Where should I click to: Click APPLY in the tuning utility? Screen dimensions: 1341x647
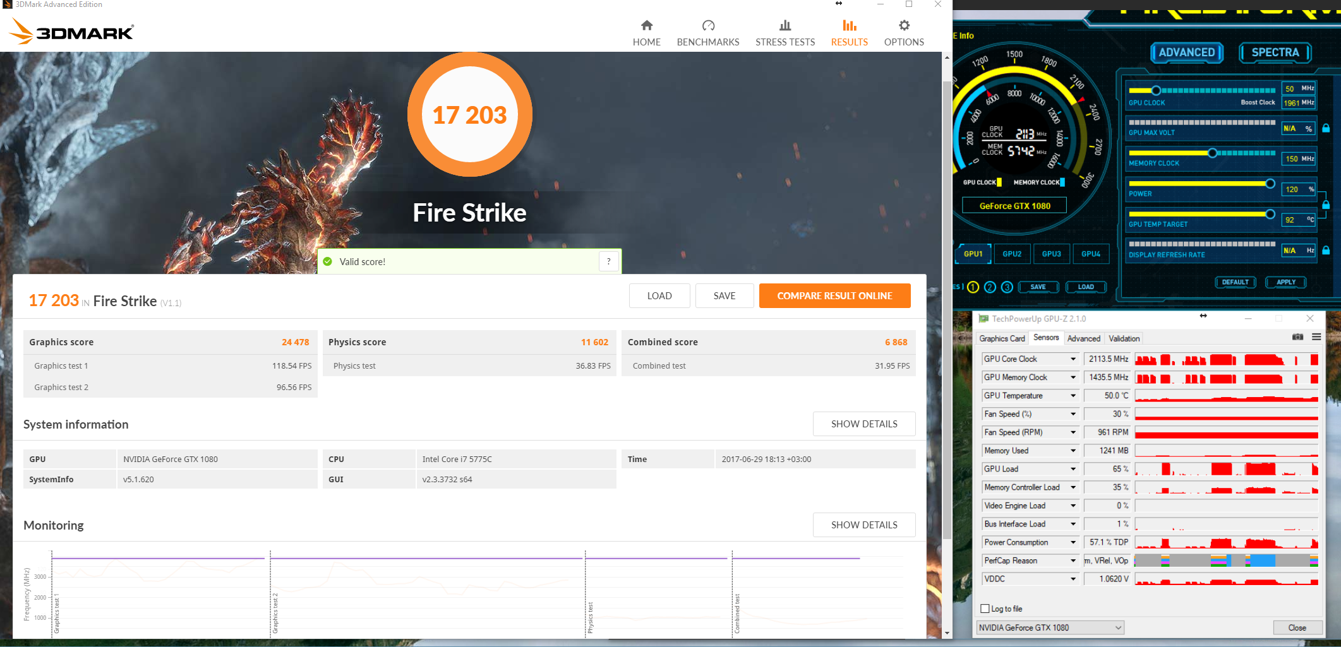coord(1286,282)
